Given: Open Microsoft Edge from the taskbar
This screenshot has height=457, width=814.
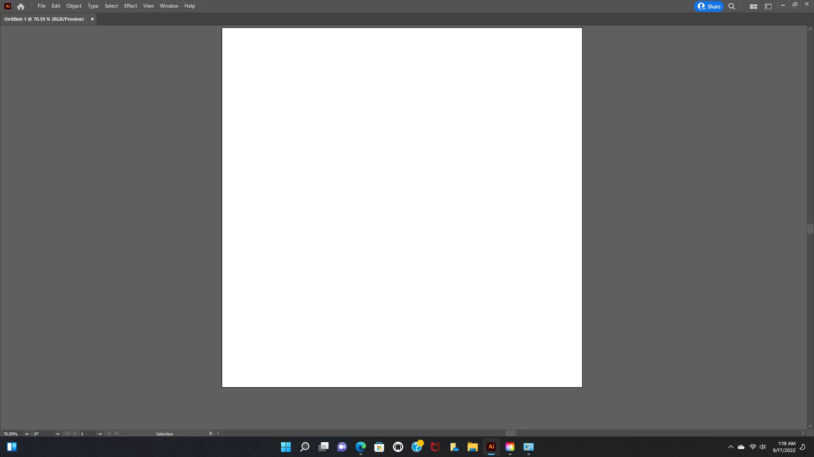Looking at the screenshot, I should (361, 447).
